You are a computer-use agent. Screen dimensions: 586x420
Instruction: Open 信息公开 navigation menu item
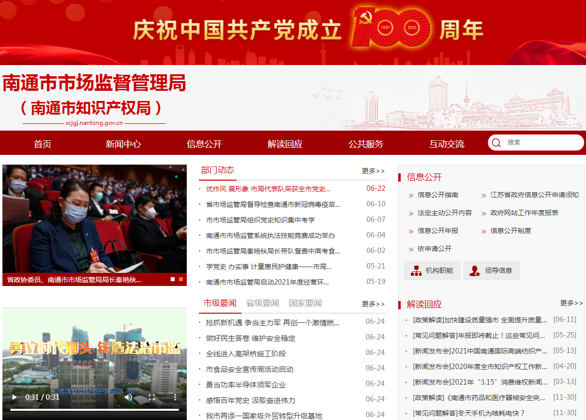204,144
